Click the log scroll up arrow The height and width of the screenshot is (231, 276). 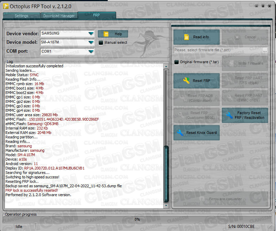coord(166,66)
